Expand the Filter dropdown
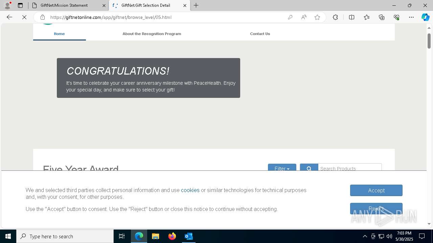This screenshot has height=243, width=433. coord(282,168)
